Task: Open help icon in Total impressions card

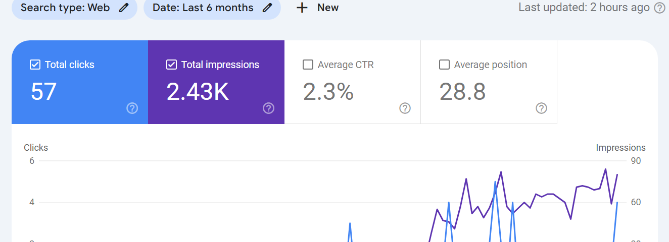Action: click(269, 108)
